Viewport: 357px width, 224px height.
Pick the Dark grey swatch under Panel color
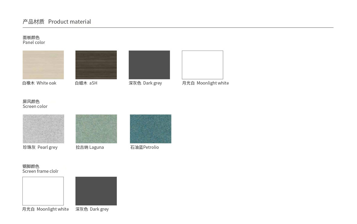point(149,65)
